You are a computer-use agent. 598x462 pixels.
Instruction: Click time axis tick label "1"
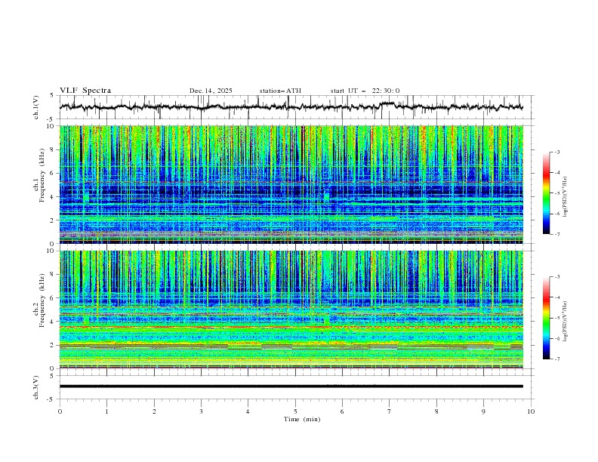(x=106, y=411)
